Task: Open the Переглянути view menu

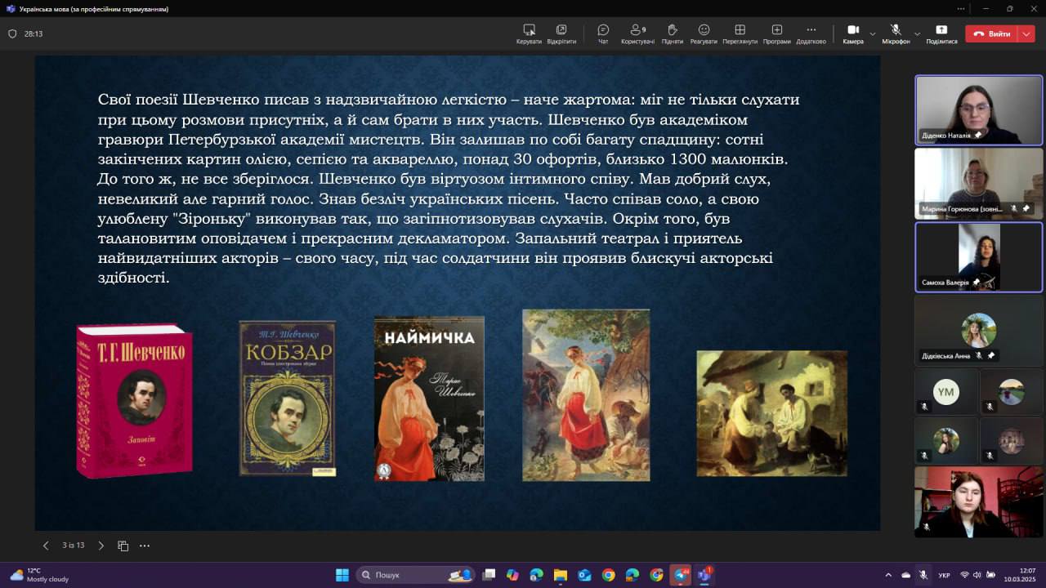Action: (x=740, y=33)
